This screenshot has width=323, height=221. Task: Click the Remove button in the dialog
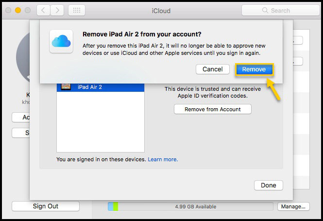(254, 69)
